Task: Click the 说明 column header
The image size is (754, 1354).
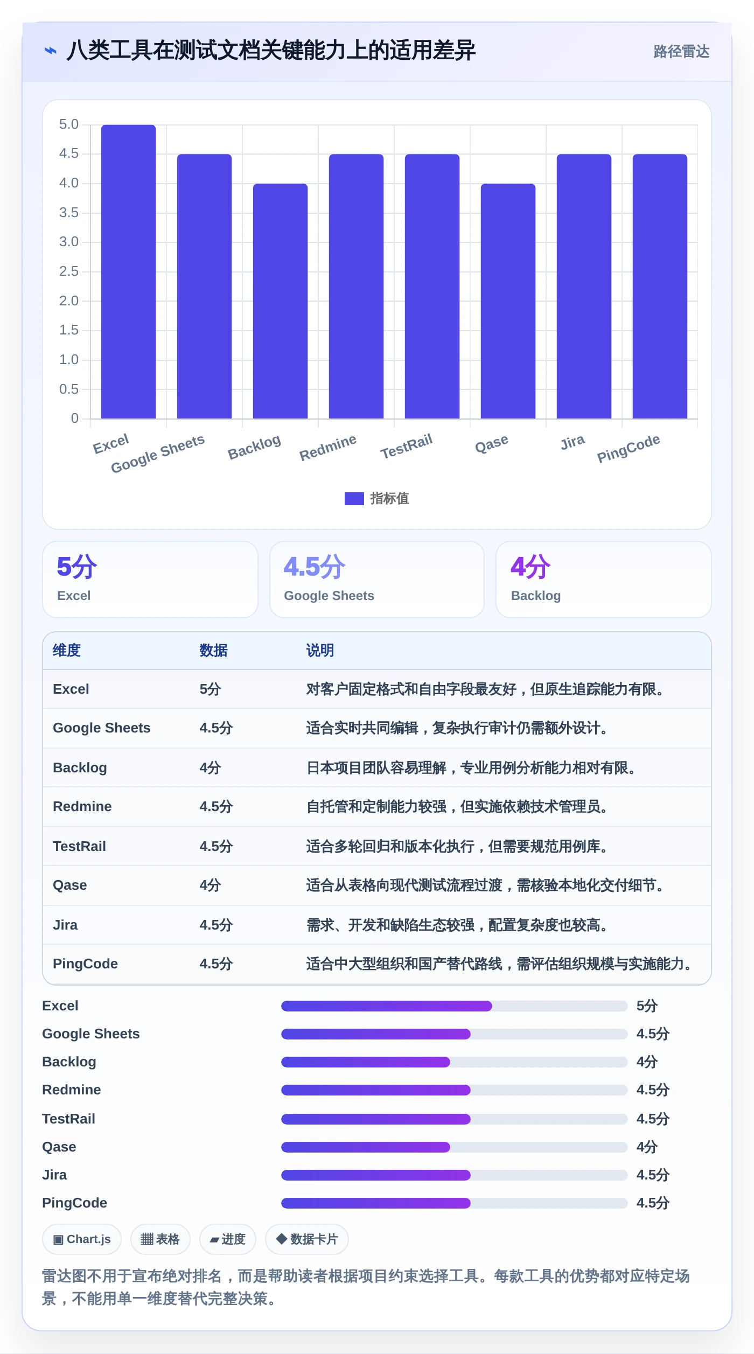Action: point(320,651)
